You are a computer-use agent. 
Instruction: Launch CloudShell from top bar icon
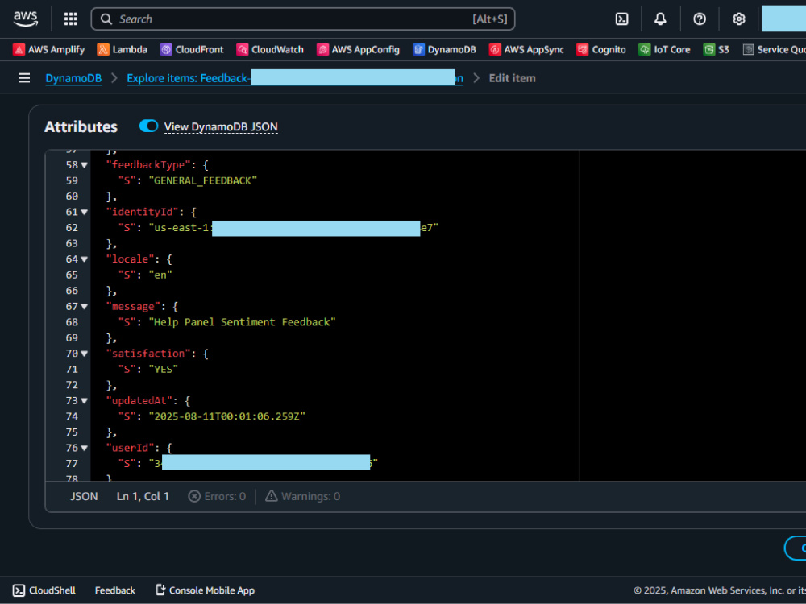(621, 19)
